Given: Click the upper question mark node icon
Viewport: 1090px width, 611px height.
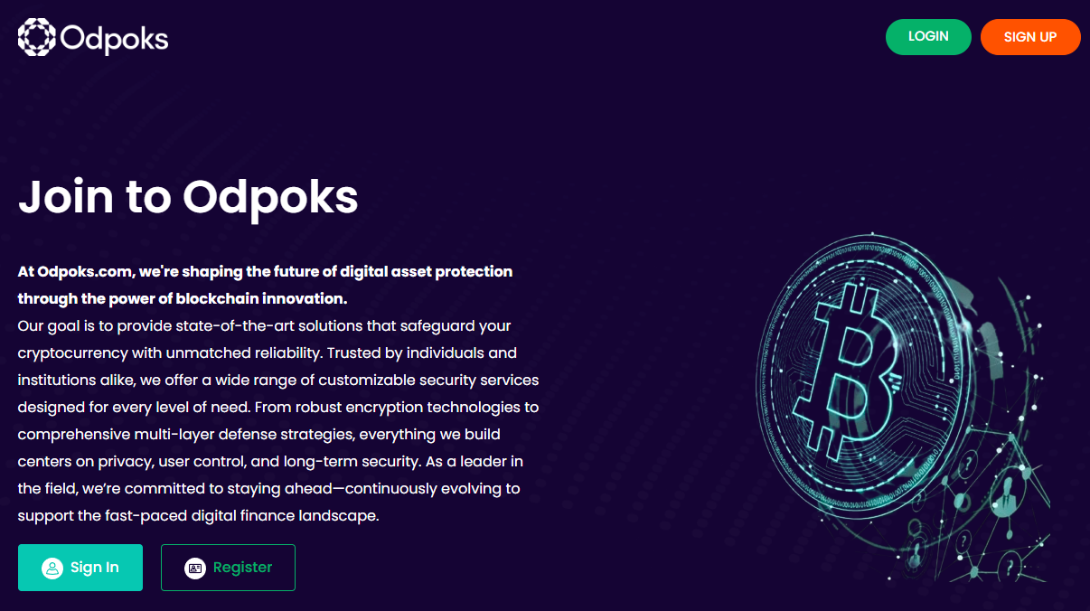Looking at the screenshot, I should [x=968, y=464].
